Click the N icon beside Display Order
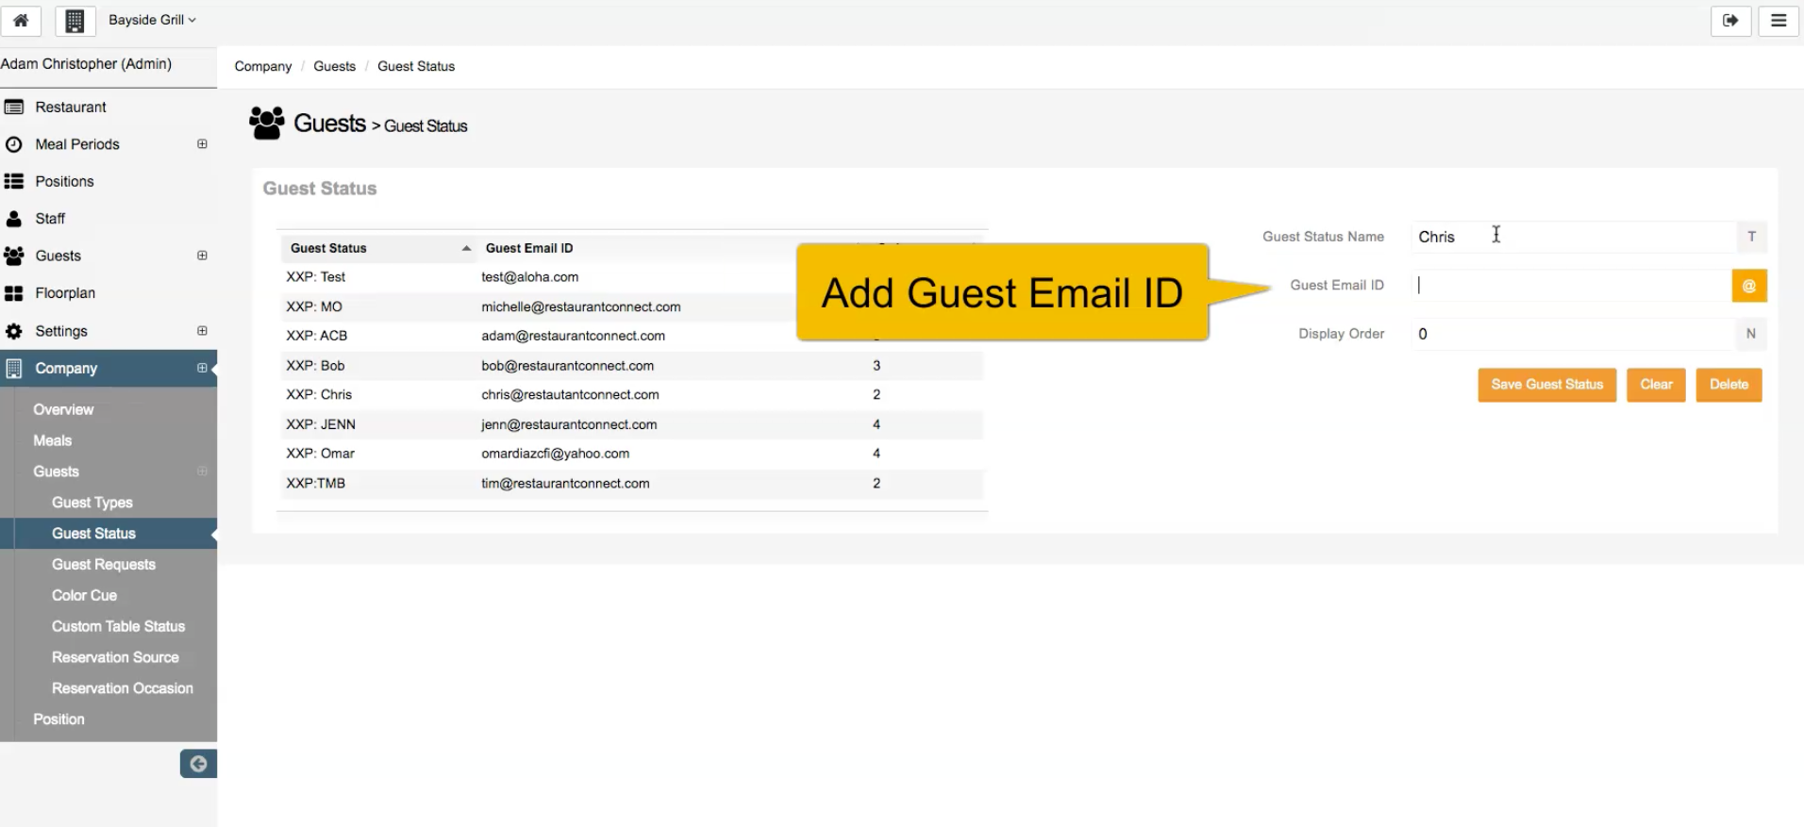1804x827 pixels. pyautogui.click(x=1750, y=334)
